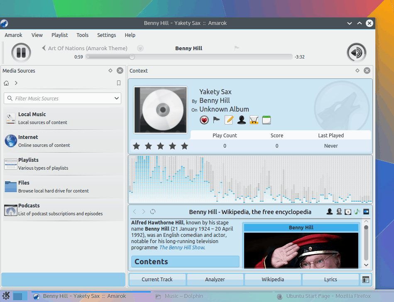Open the applet configuration icon beside Lyrics
This screenshot has width=394, height=302.
pyautogui.click(x=366, y=280)
